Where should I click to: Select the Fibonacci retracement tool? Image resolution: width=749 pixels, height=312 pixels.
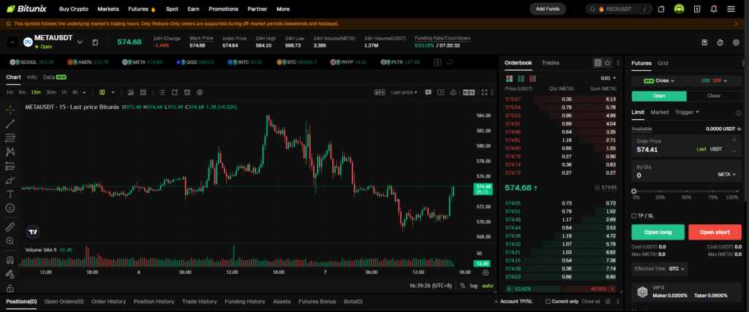point(10,138)
